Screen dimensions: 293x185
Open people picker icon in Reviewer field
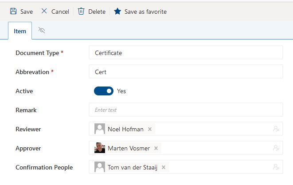pyautogui.click(x=276, y=129)
